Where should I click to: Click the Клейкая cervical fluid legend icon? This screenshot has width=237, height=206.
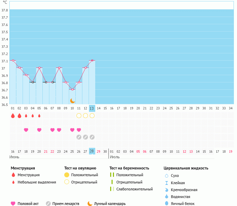(x=166, y=183)
